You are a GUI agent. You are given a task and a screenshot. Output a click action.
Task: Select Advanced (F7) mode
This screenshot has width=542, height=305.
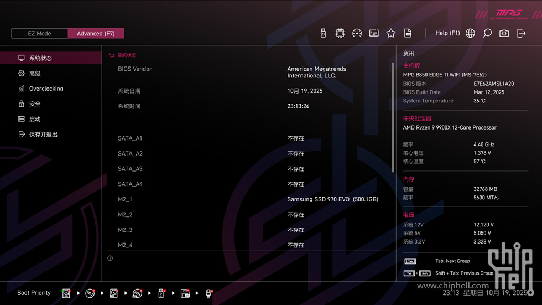point(96,33)
